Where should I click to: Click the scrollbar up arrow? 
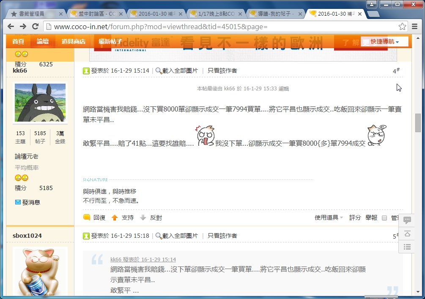pyautogui.click(x=418, y=38)
